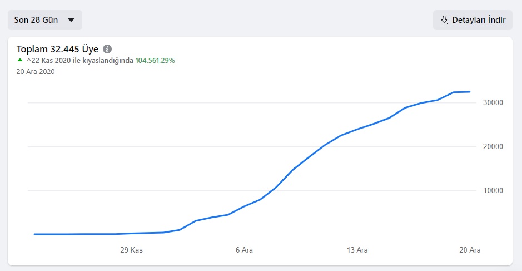This screenshot has width=522, height=271.
Task: Click the info icon next to Toplam 32.445 Üye
Action: click(x=107, y=49)
